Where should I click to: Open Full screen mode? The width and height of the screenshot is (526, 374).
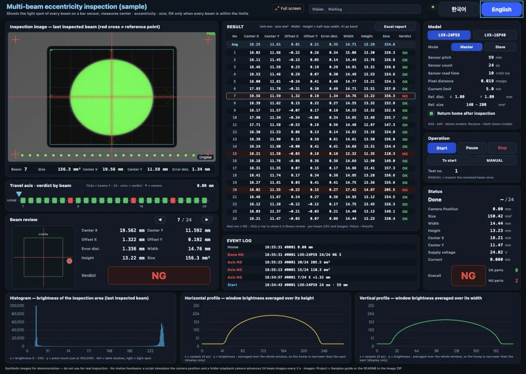pos(288,8)
